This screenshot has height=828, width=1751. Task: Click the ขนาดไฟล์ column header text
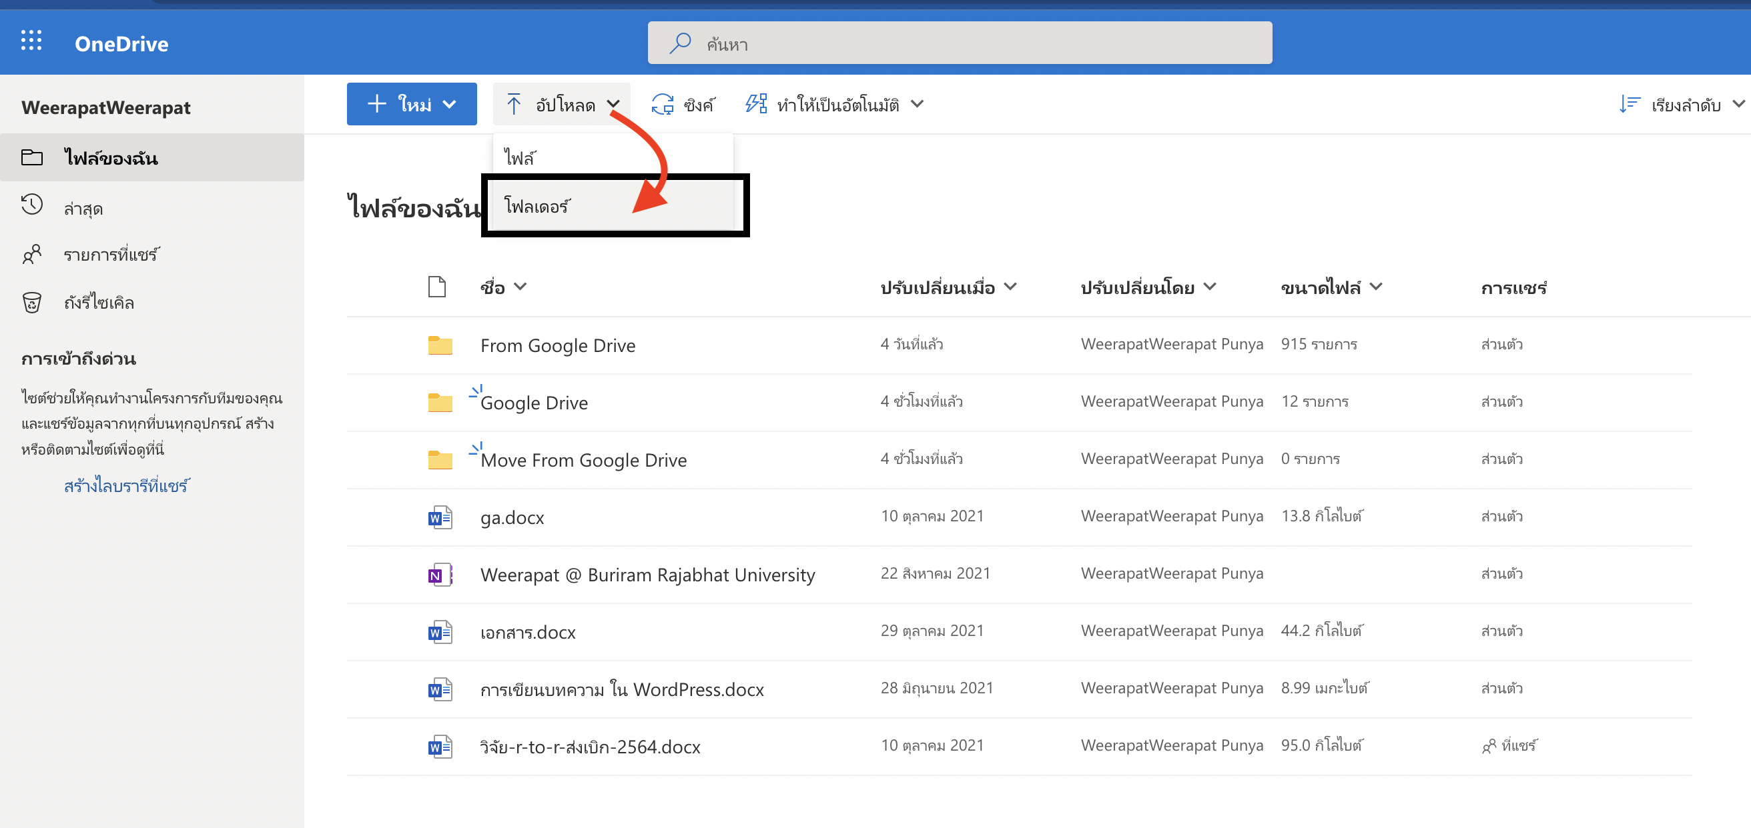(1321, 287)
